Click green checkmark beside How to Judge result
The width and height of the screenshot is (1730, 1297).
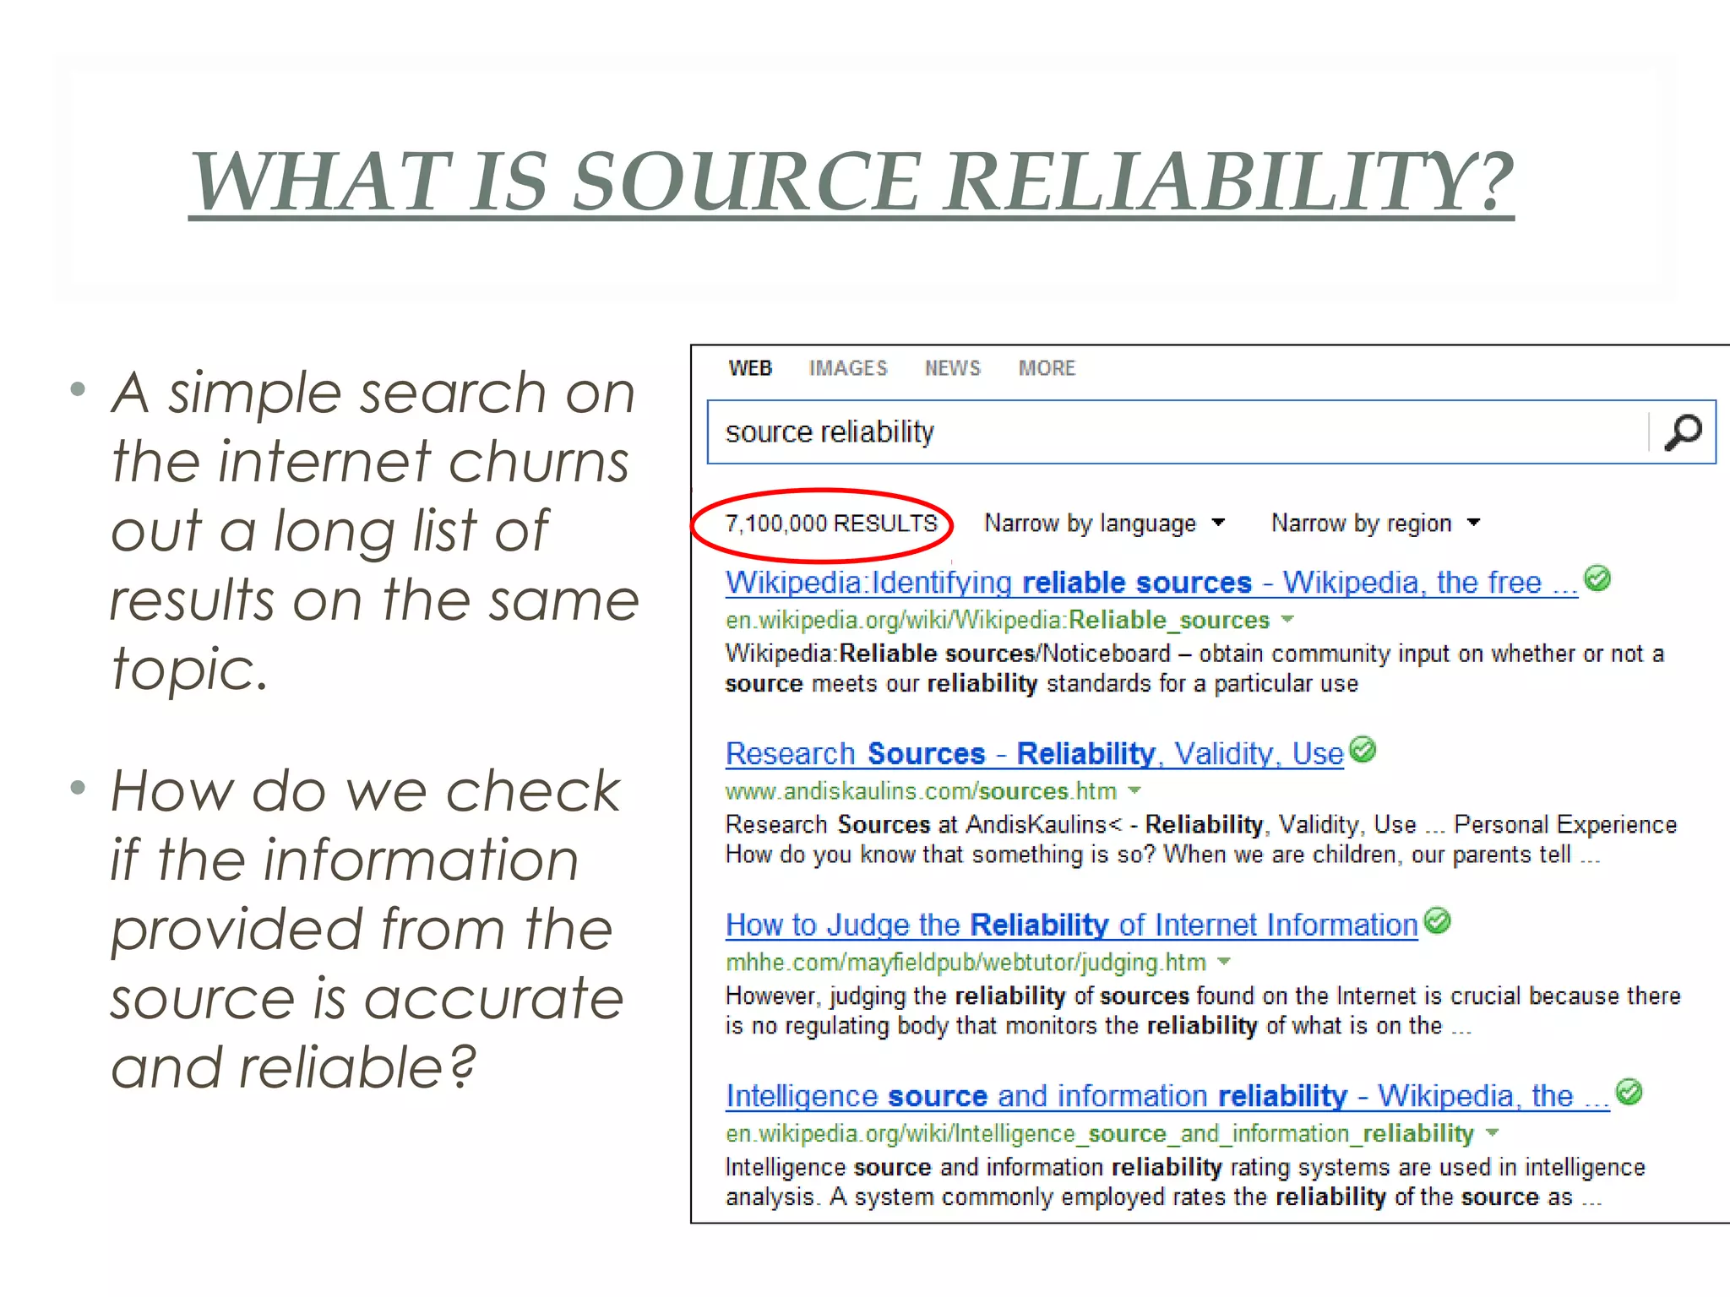click(1437, 921)
